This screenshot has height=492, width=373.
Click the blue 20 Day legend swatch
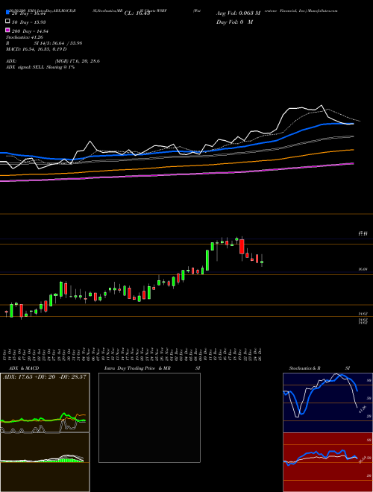click(x=8, y=13)
